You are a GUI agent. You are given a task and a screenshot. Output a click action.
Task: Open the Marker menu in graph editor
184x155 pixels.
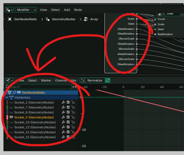click(46, 80)
